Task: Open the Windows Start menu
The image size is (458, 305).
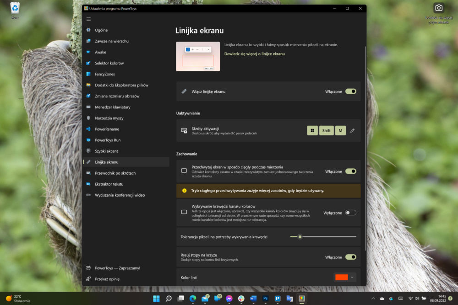Action: pyautogui.click(x=157, y=299)
